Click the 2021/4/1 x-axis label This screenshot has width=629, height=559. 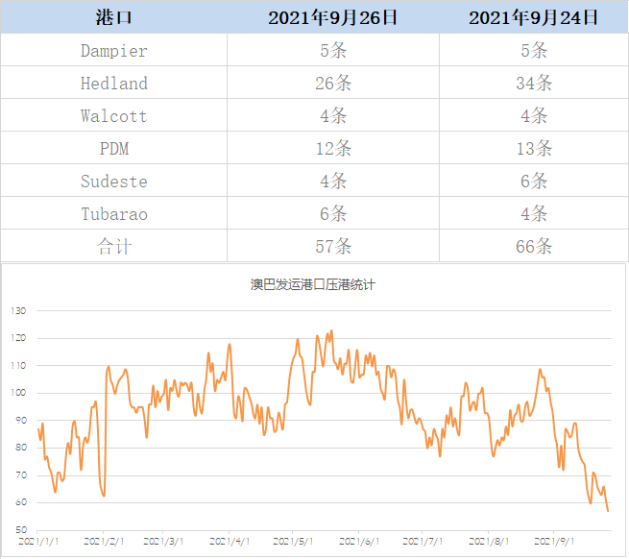tap(230, 542)
